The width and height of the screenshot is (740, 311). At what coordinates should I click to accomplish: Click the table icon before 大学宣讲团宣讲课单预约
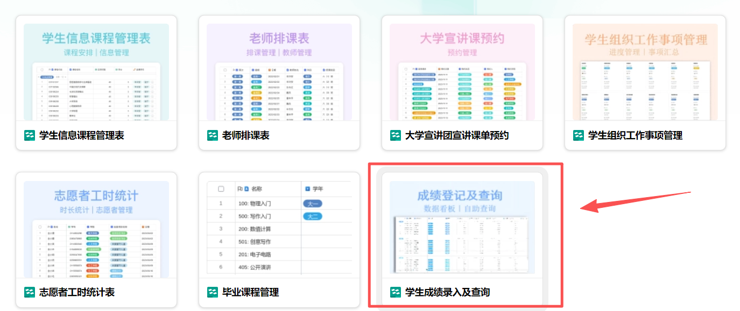pos(396,135)
